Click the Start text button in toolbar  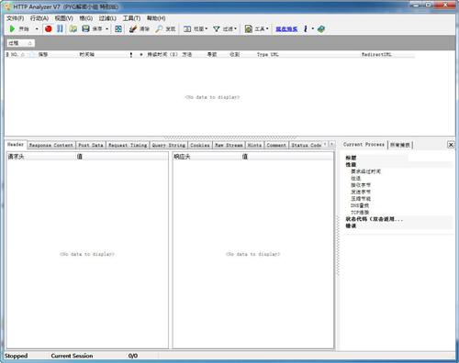(x=24, y=29)
